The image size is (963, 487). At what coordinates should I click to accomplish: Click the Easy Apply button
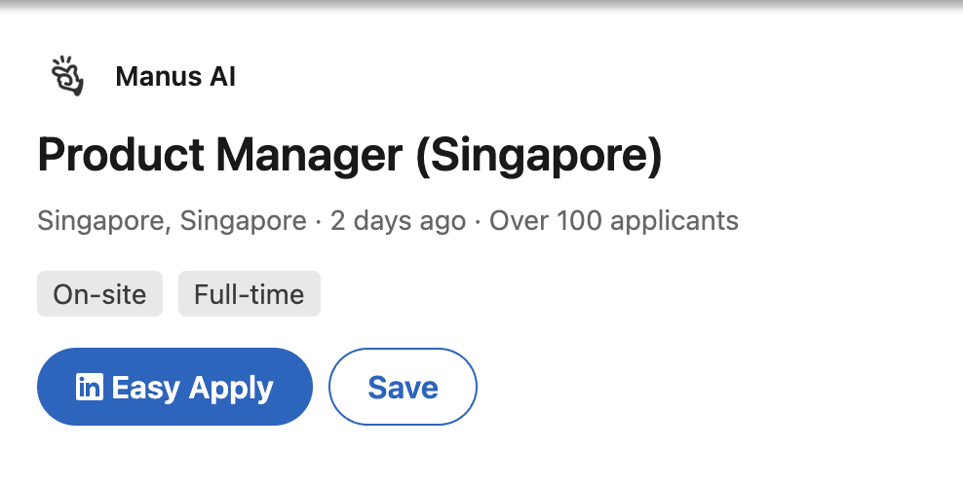tap(175, 387)
